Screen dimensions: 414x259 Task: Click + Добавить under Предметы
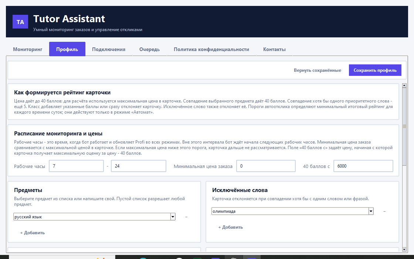coord(33,233)
